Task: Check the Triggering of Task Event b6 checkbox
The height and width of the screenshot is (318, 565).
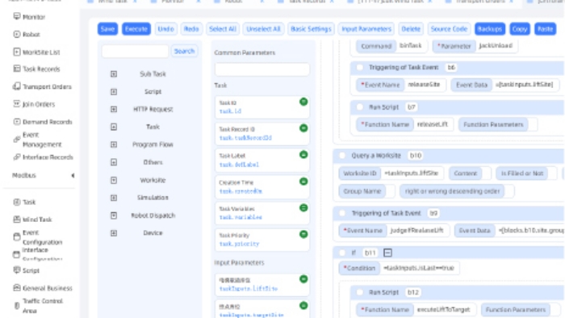Action: click(x=360, y=67)
